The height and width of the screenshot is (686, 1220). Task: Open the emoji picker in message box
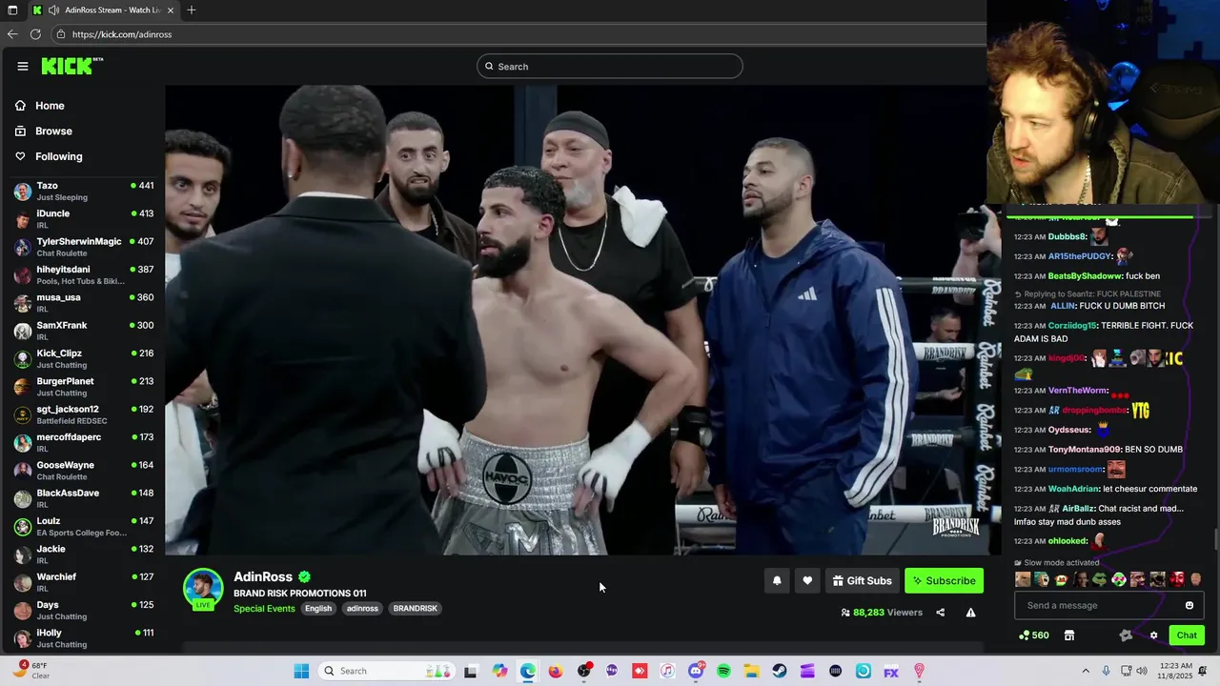coord(1189,605)
